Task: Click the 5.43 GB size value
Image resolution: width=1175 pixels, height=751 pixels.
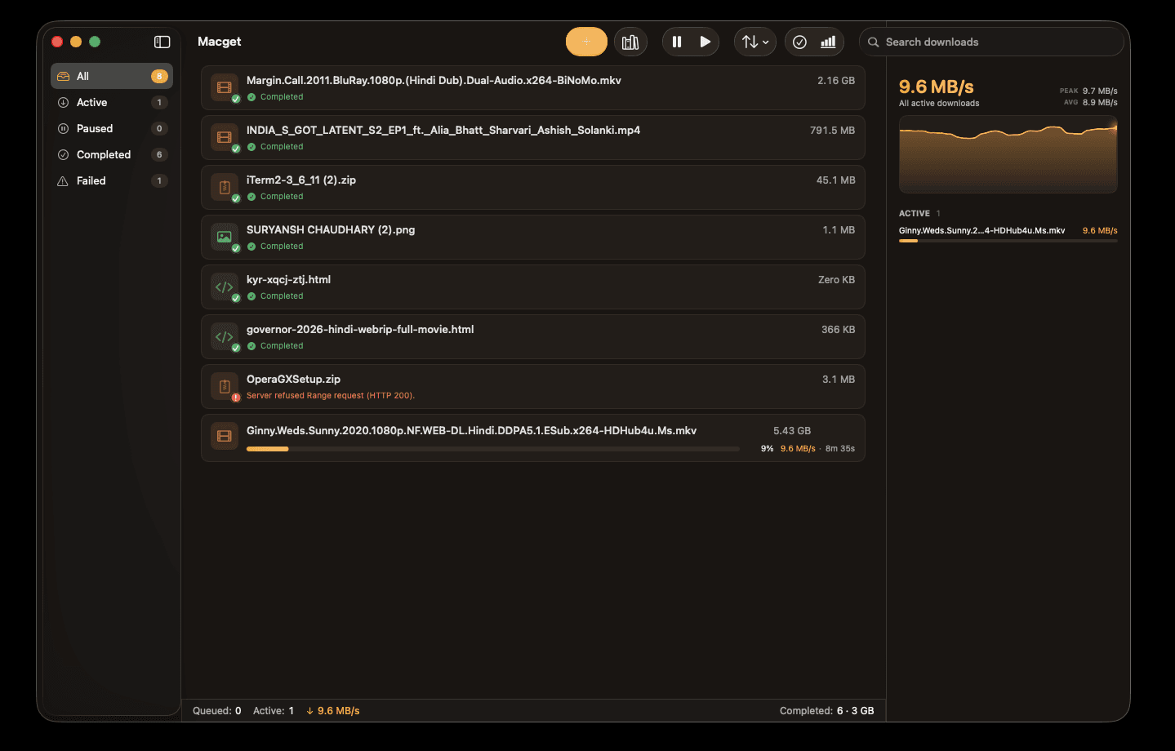Action: click(792, 430)
